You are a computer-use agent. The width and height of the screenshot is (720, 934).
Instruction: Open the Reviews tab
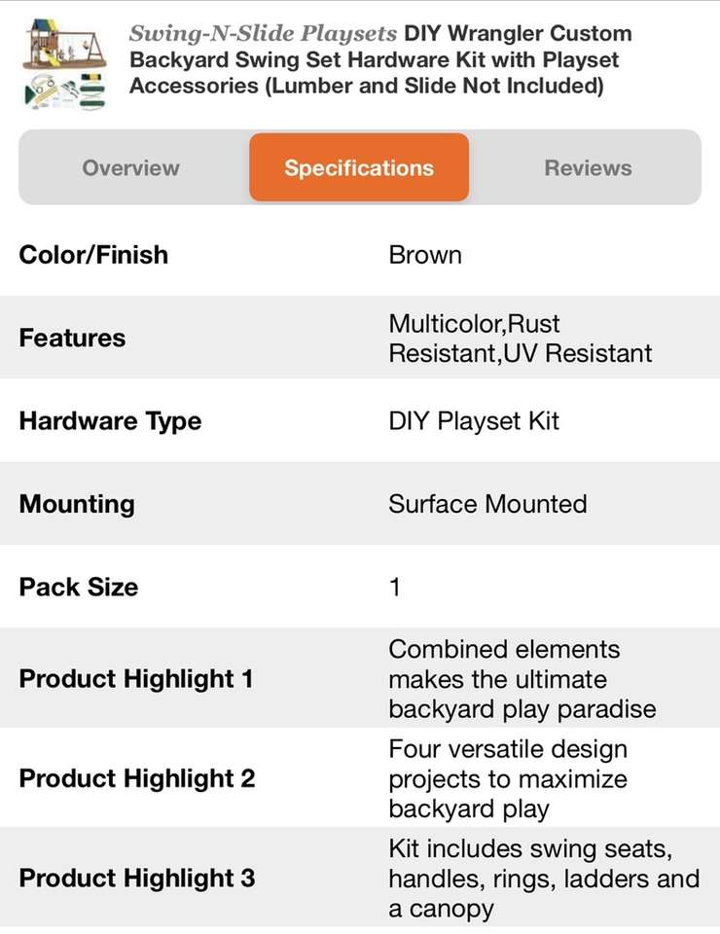click(x=588, y=167)
